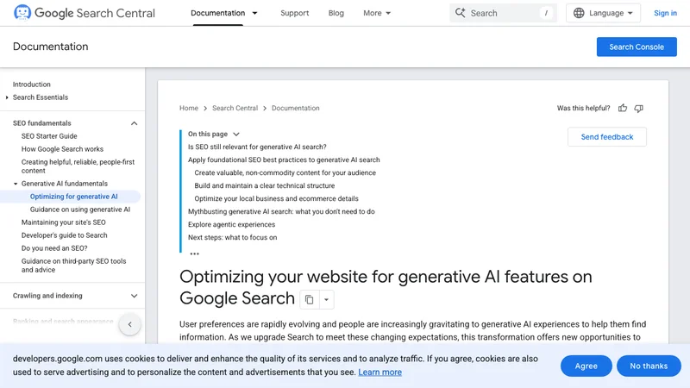Open How Google Search works
Screen dimensions: 690x388
[62, 149]
